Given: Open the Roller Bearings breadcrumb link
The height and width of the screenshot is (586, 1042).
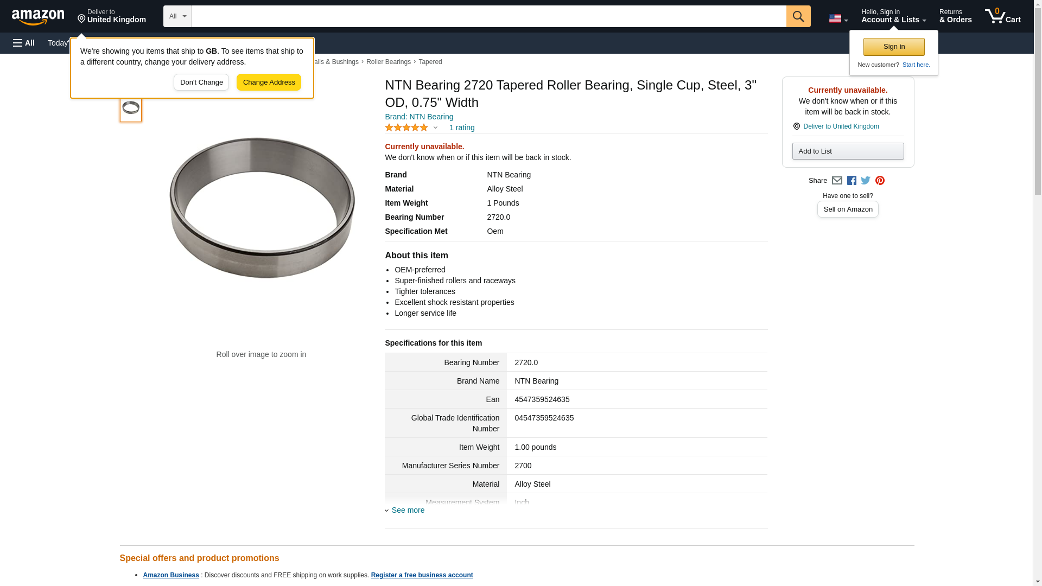Looking at the screenshot, I should coord(388,62).
